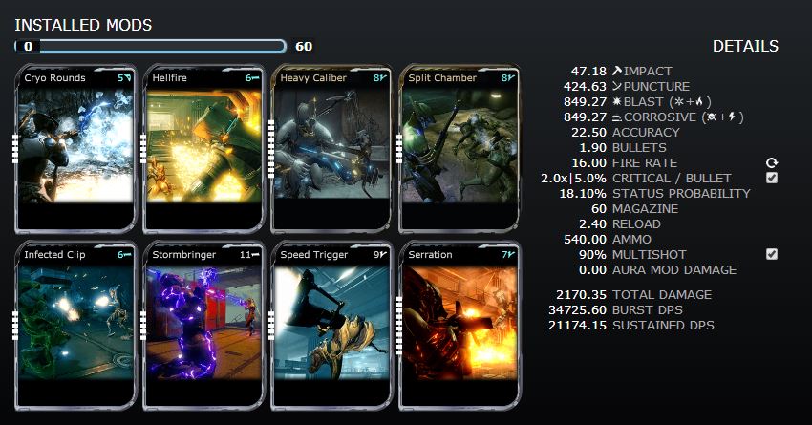Toggle the Critical / Bullet checkbox
The width and height of the screenshot is (812, 425).
click(x=772, y=178)
